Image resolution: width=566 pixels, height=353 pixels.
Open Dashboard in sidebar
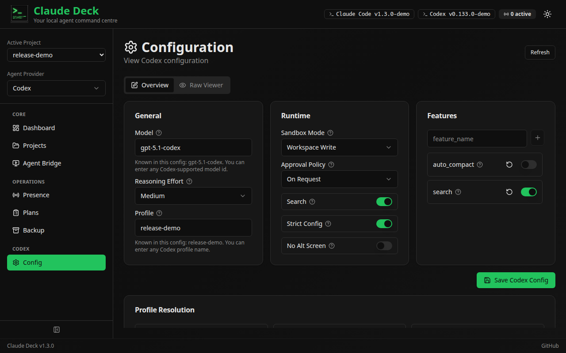pos(56,128)
